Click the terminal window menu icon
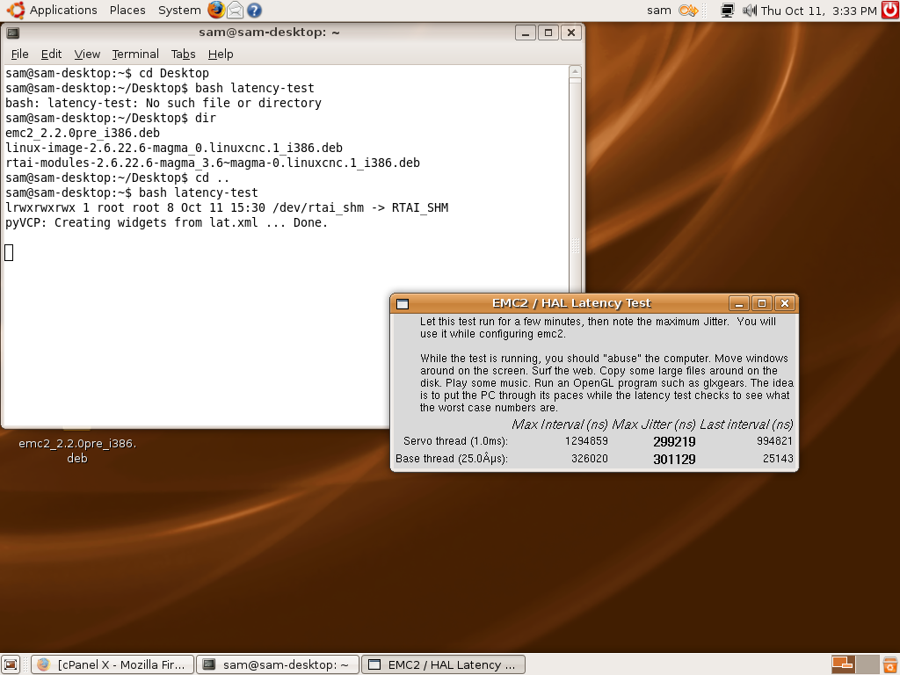Viewport: 900px width, 675px height. pyautogui.click(x=12, y=33)
